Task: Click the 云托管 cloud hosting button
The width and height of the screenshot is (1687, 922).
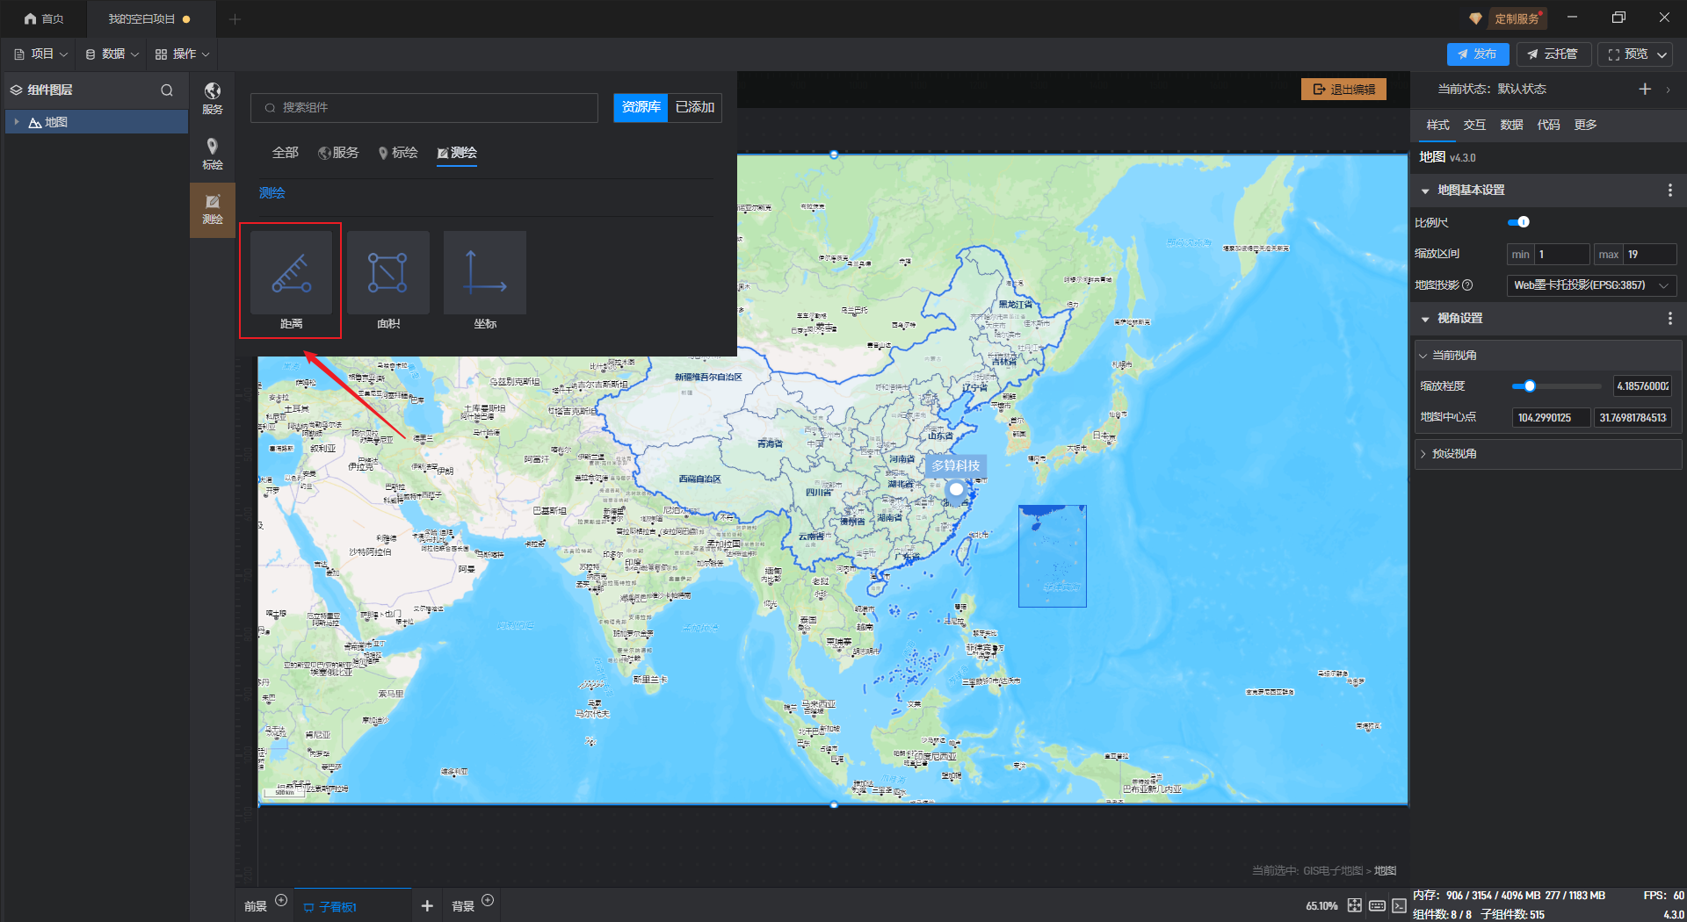Action: [x=1553, y=54]
